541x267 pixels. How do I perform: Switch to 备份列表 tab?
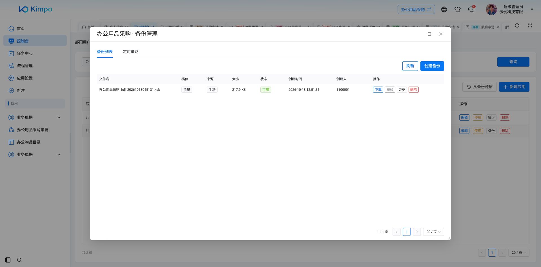pos(105,52)
